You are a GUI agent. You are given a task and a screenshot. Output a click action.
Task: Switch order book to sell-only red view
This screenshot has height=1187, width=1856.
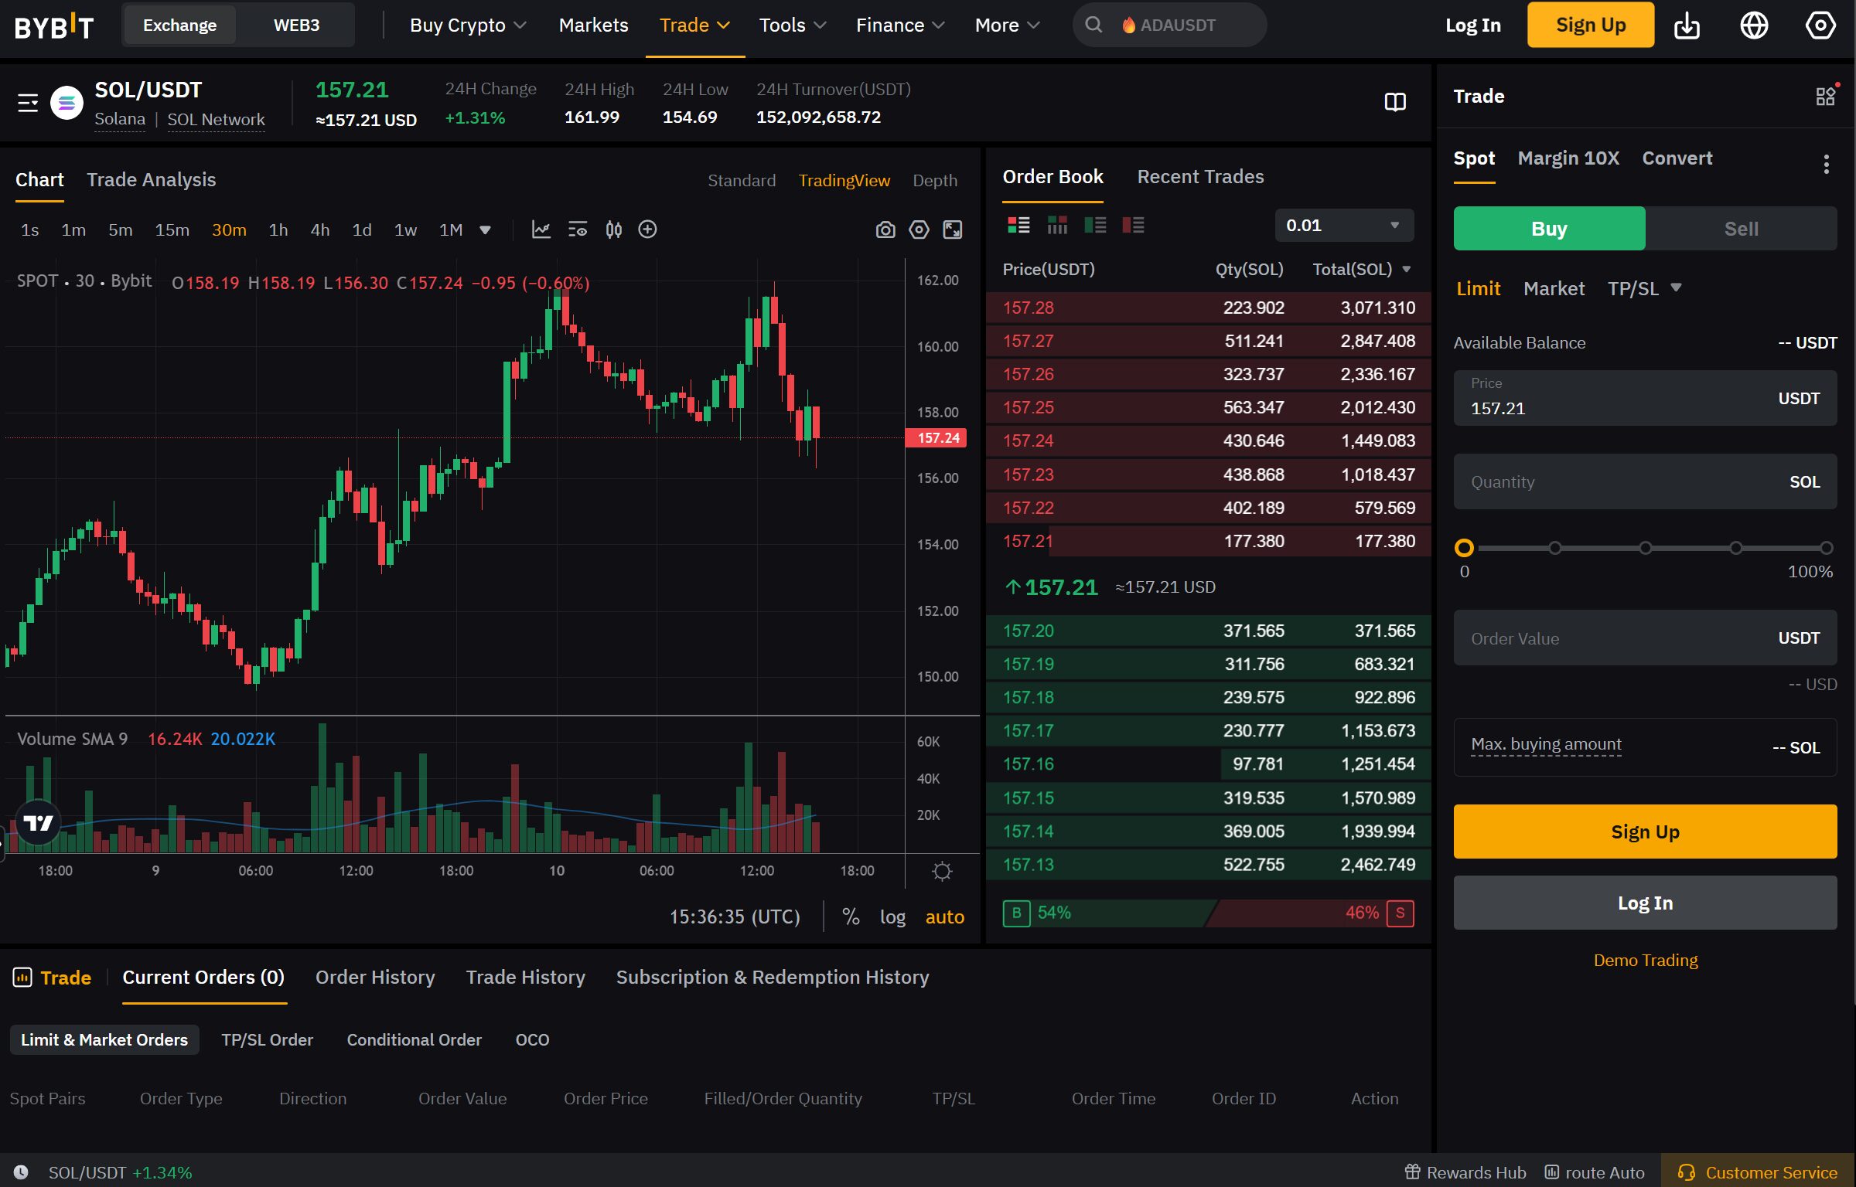[1134, 225]
